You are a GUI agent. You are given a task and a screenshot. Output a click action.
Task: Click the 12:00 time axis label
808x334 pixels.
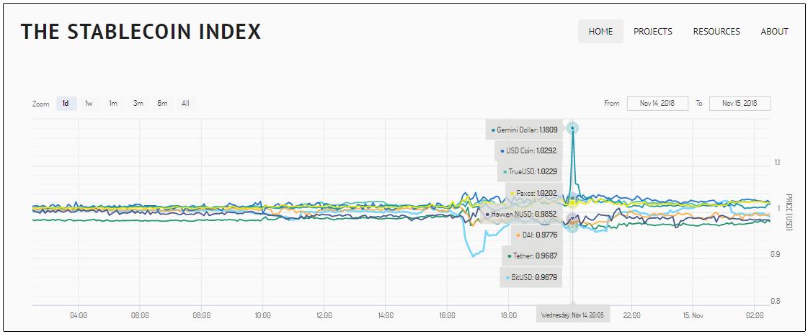(324, 315)
